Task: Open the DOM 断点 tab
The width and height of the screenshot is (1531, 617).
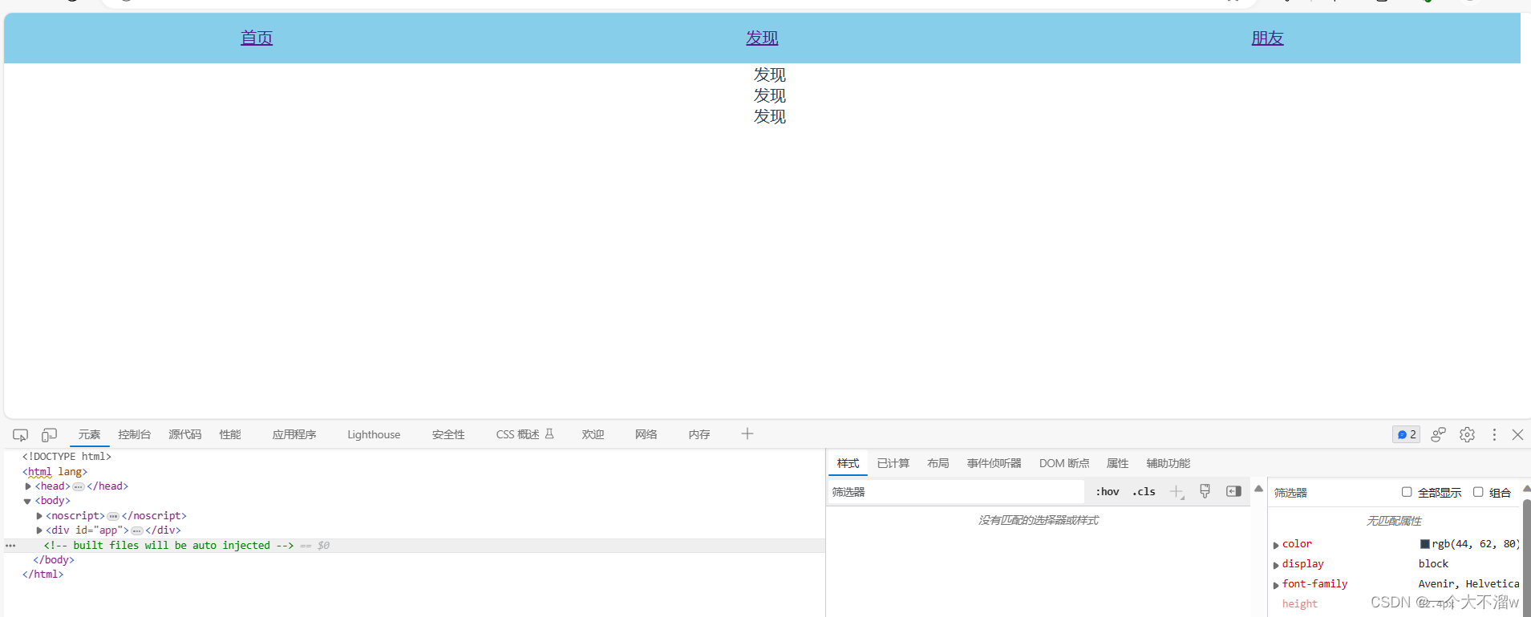Action: tap(1064, 463)
